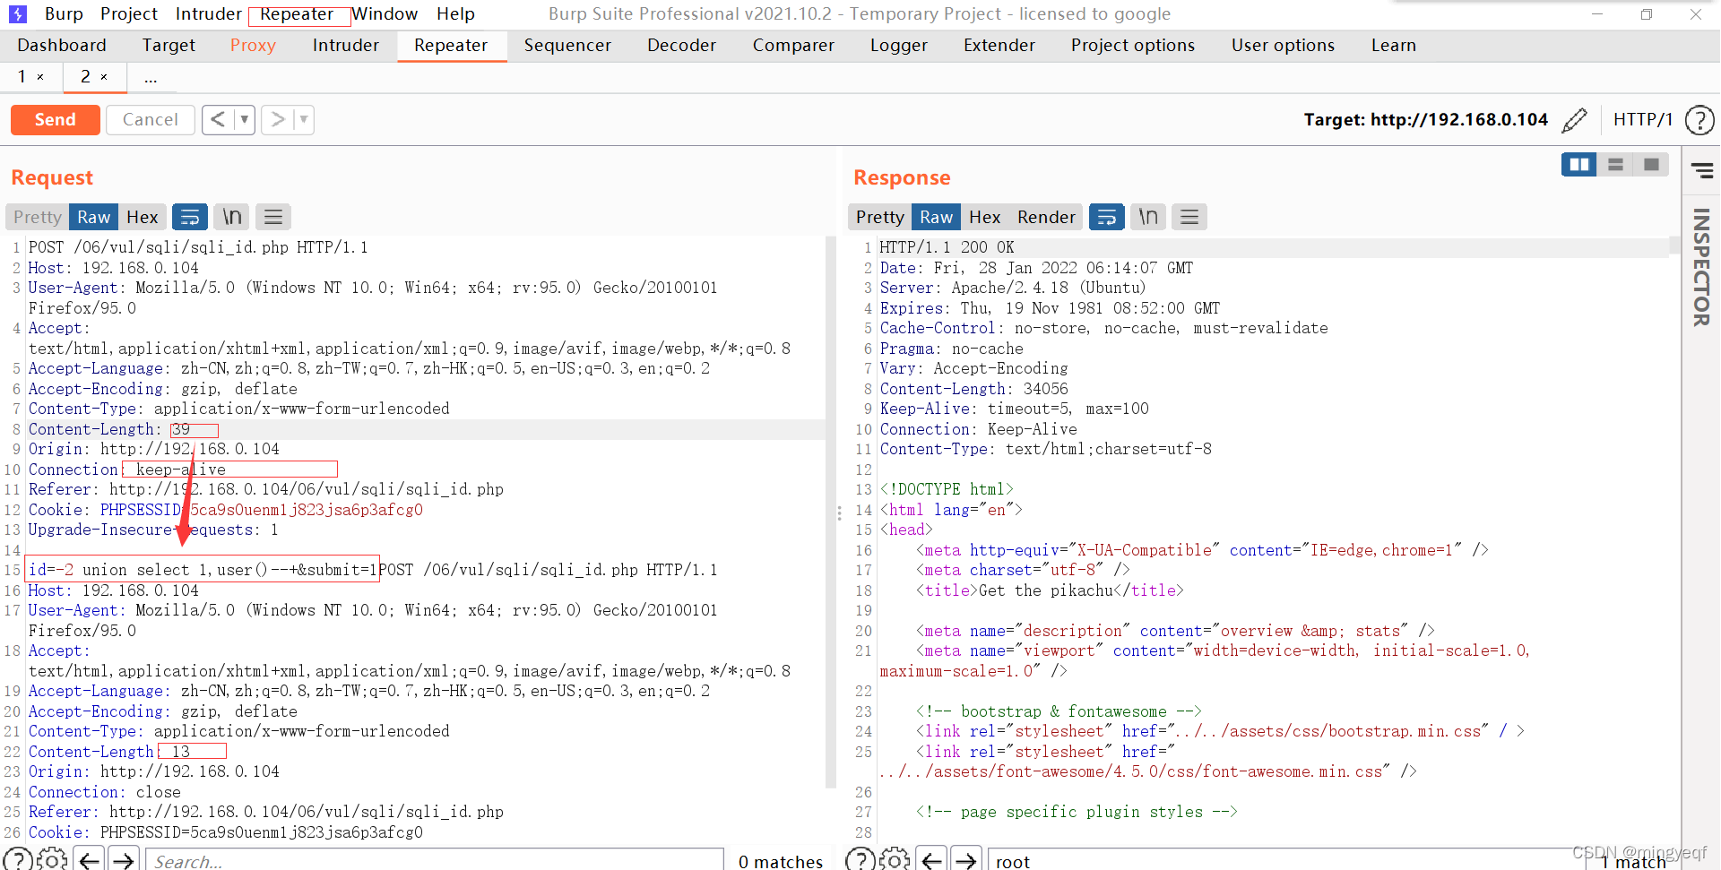Switch Response view to Raw

click(936, 217)
